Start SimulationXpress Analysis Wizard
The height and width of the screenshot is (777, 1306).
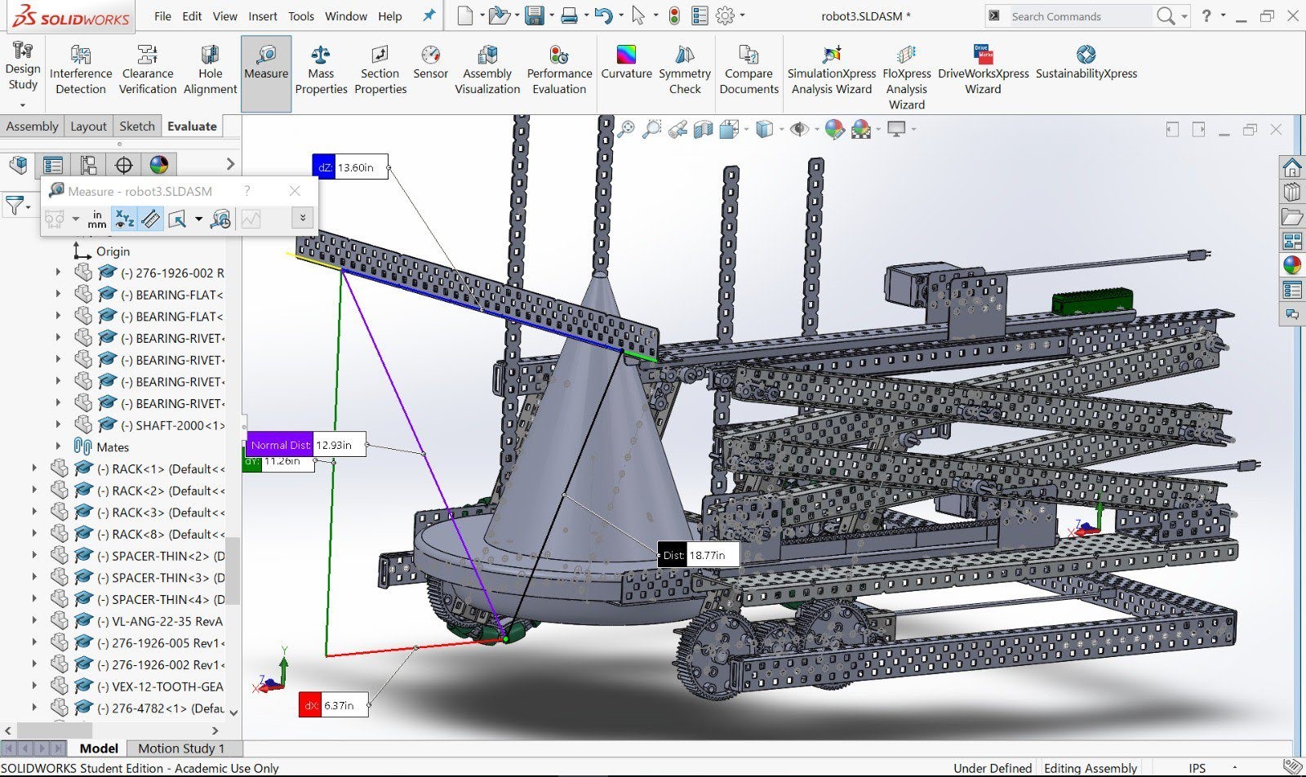point(831,71)
